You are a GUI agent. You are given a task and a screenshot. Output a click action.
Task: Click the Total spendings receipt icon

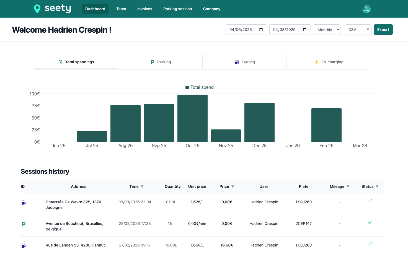pos(60,62)
